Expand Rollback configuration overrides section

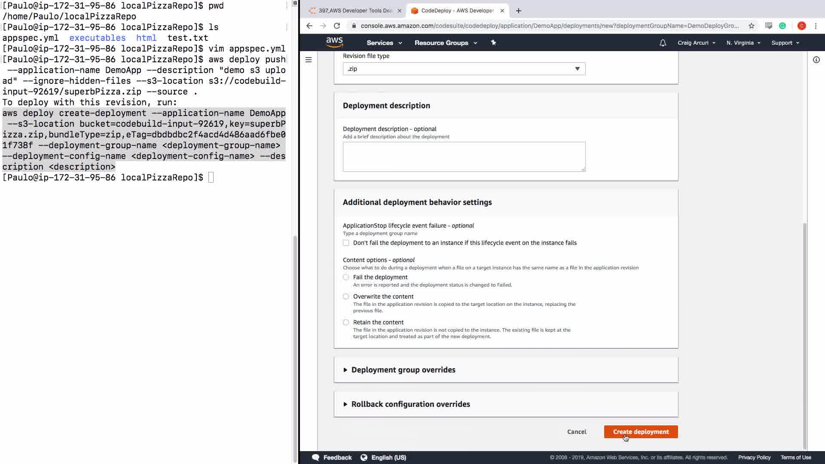[410, 404]
